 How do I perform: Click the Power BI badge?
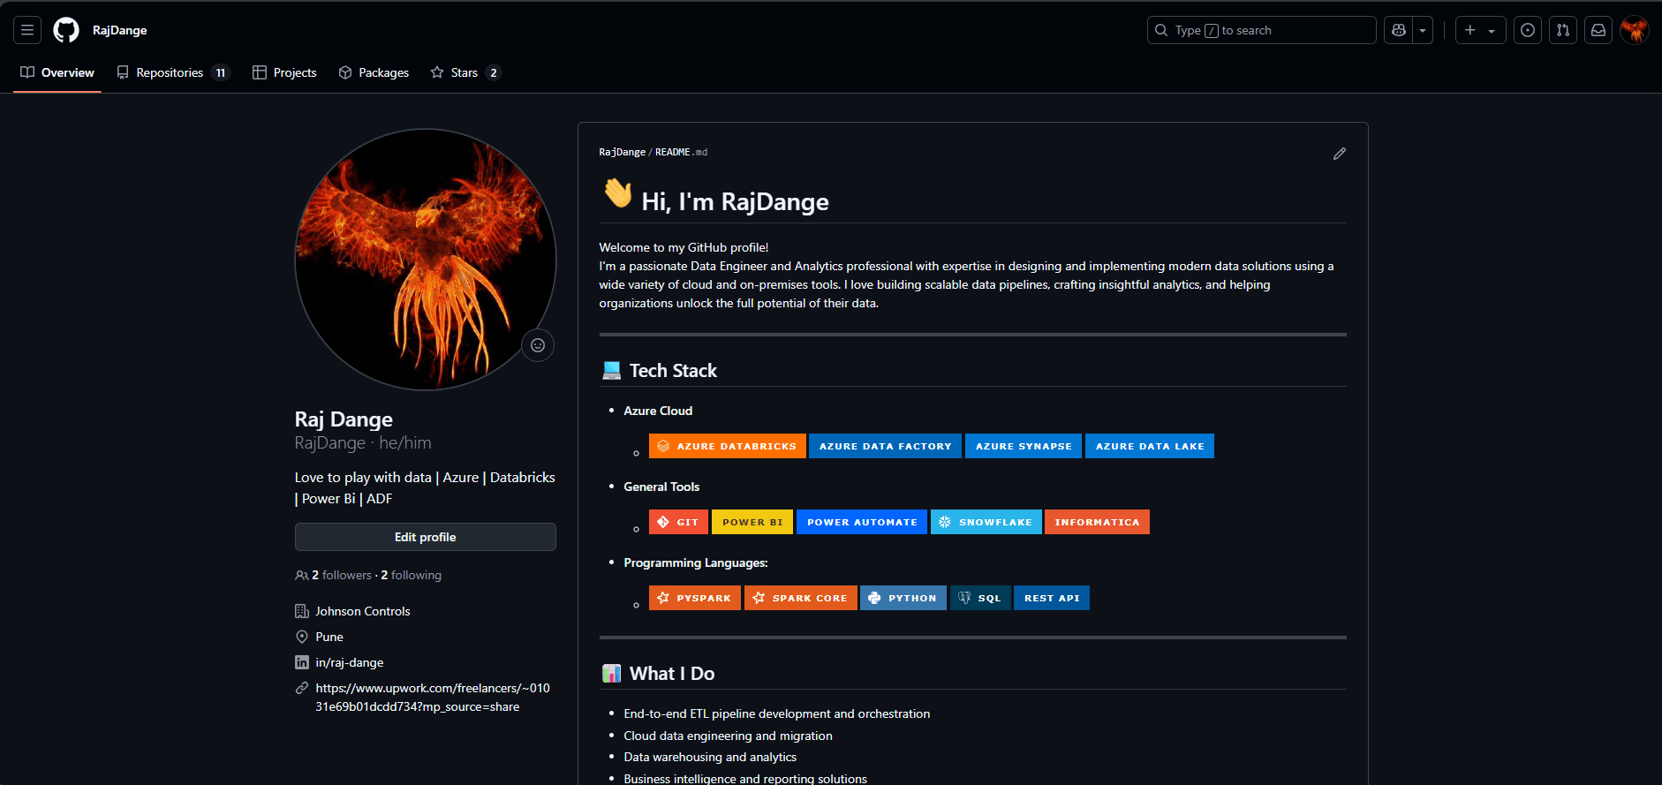[752, 522]
